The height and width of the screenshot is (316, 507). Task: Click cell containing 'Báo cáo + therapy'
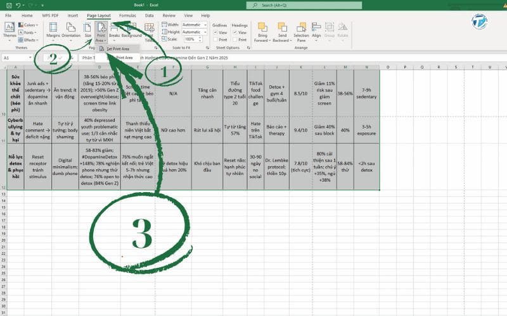click(x=276, y=130)
